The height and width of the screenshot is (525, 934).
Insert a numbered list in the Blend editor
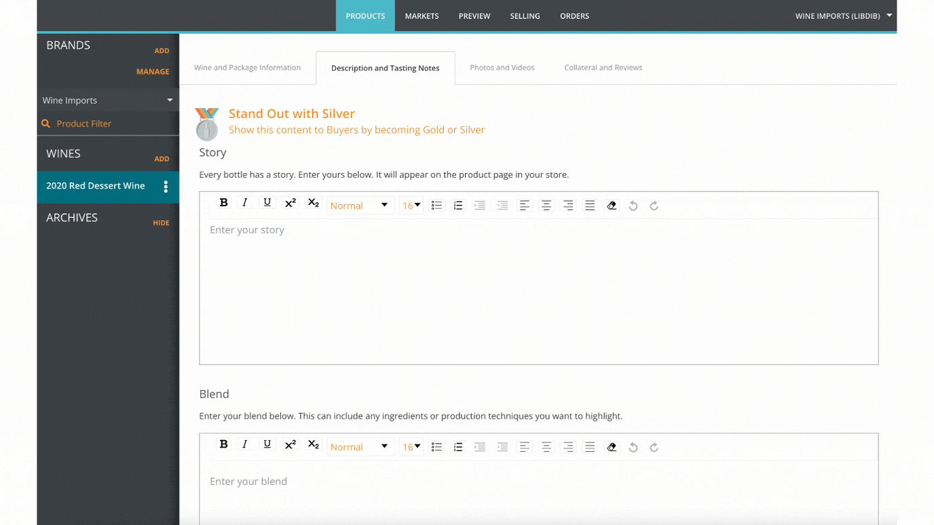pos(458,446)
